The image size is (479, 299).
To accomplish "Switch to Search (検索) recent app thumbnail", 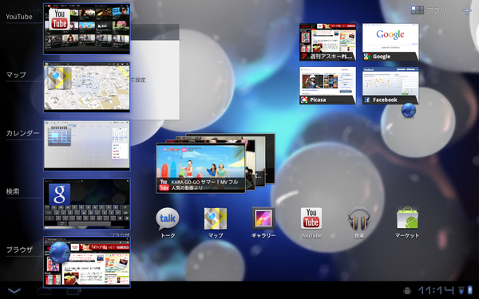I will [87, 204].
